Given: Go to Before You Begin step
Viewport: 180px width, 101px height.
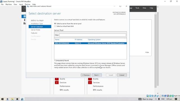Looking at the screenshot, I should click(37, 20).
